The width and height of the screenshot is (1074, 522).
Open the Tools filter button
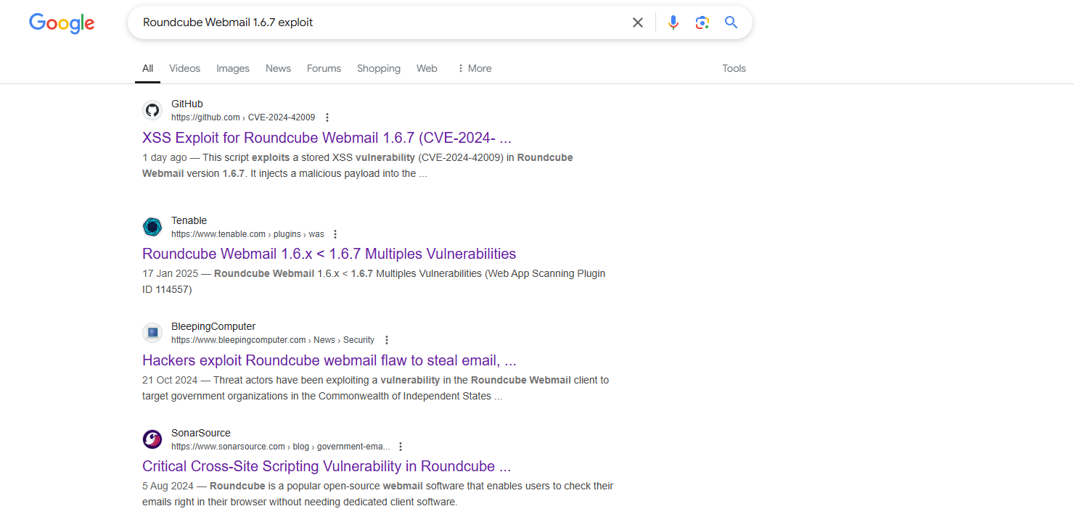(x=734, y=68)
